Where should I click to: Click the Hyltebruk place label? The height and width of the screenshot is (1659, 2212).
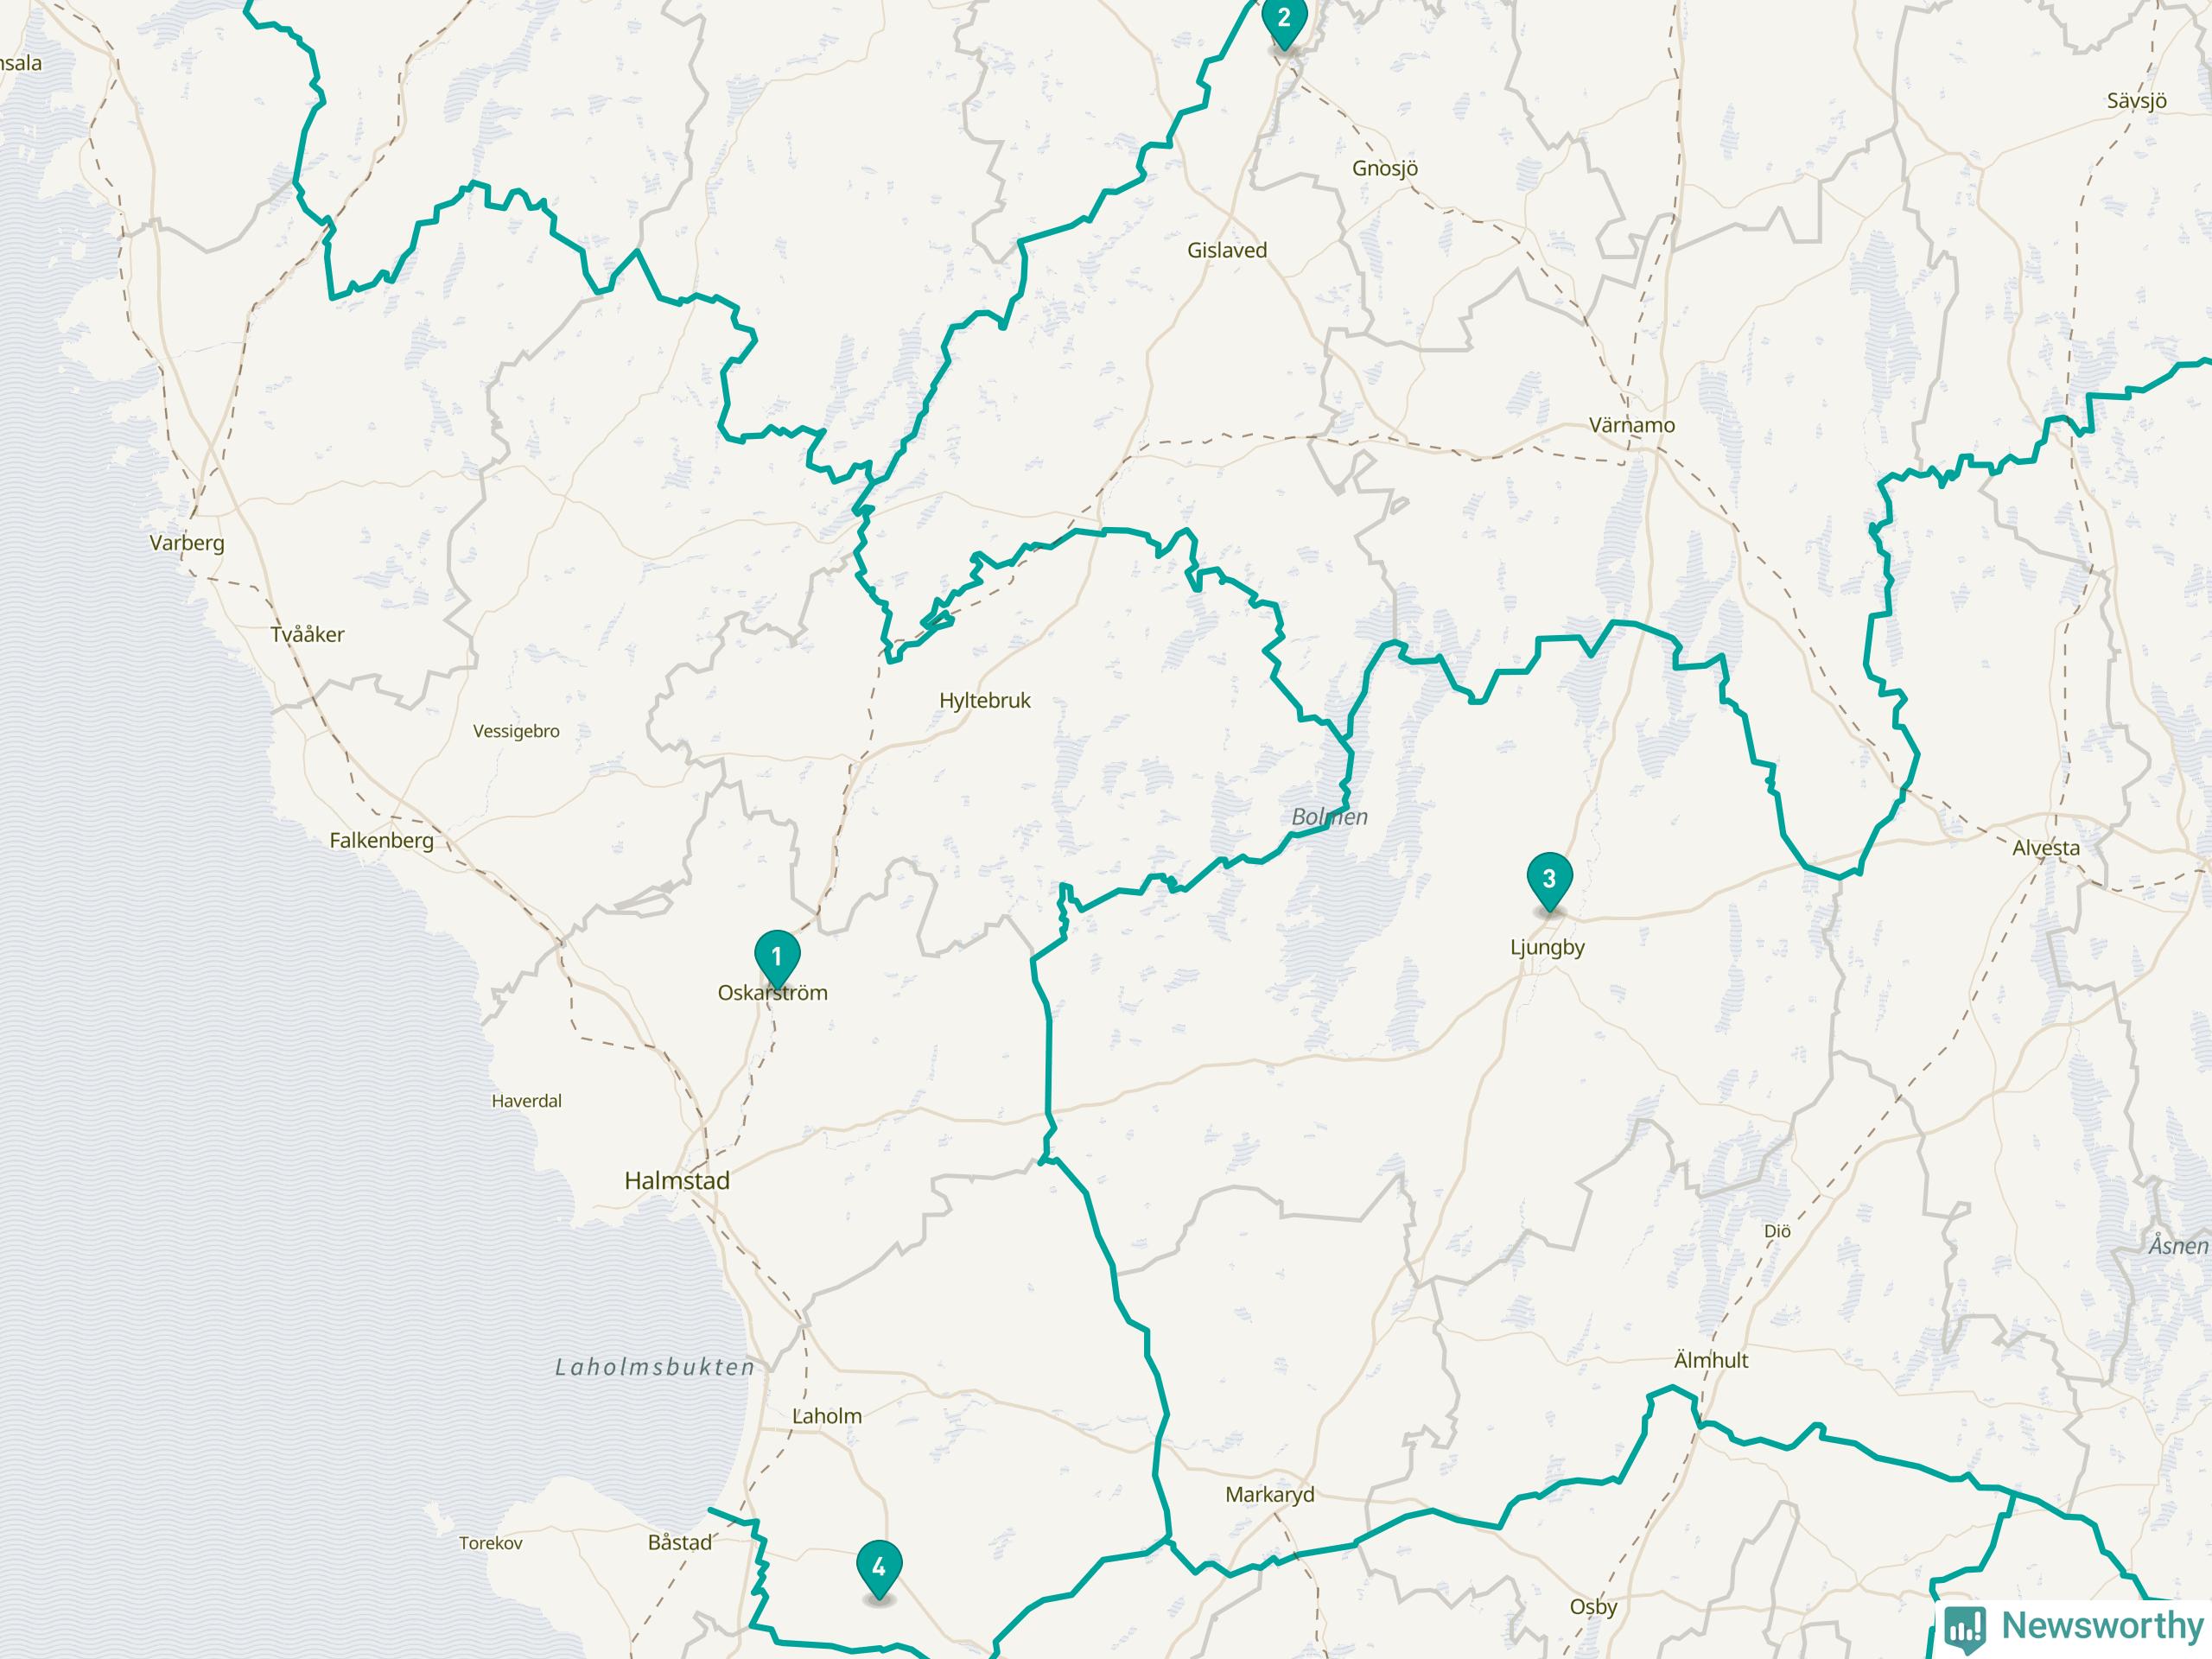[985, 701]
